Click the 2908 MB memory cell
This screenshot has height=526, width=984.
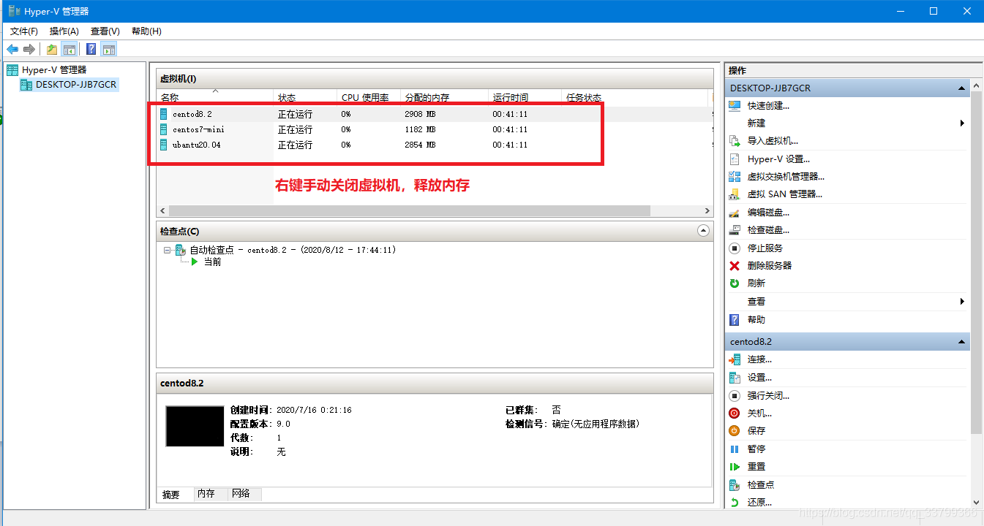(420, 114)
